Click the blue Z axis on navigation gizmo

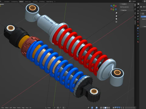111,6
